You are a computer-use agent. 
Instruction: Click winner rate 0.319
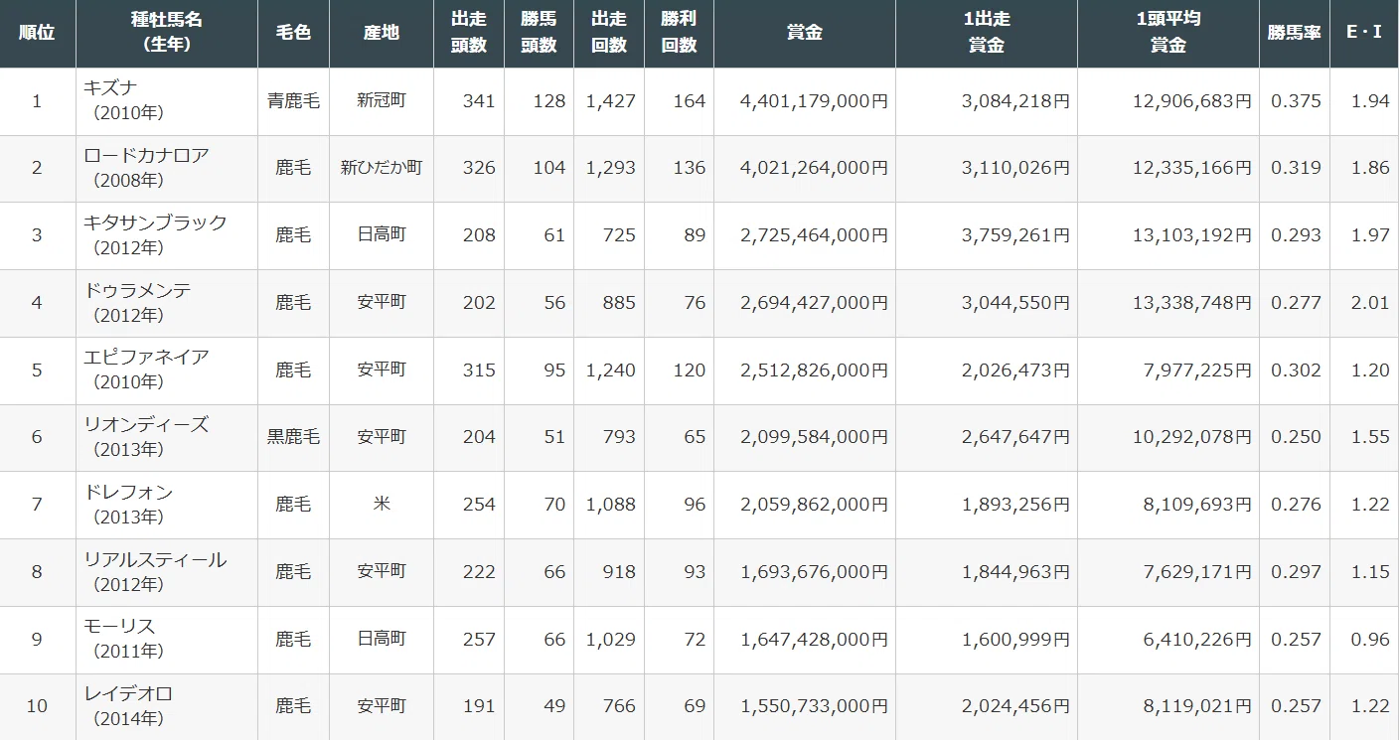(1297, 168)
